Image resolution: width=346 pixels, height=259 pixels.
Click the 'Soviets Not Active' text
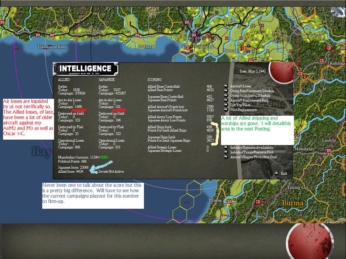pos(111,171)
